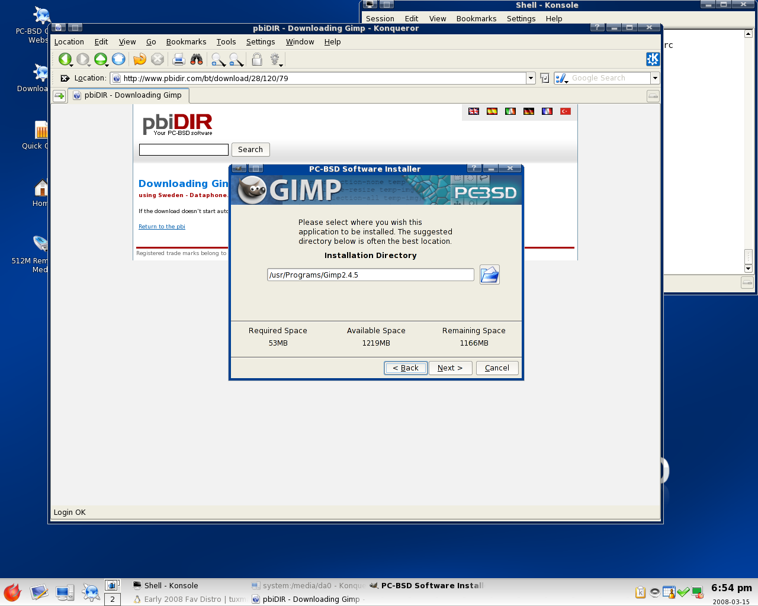The height and width of the screenshot is (606, 758).
Task: Open the Location menu in Konqueror
Action: coord(69,42)
